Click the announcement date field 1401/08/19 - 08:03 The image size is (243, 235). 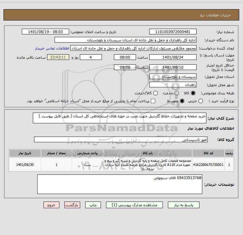click(45, 32)
